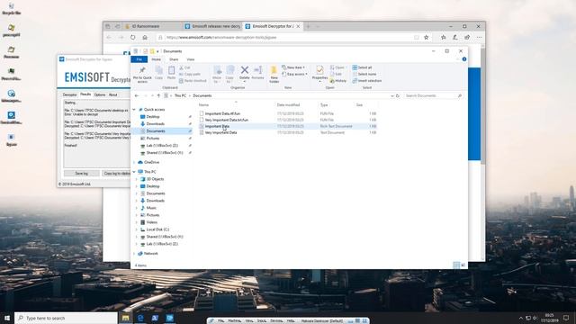Image resolution: width=576 pixels, height=324 pixels.
Task: Click the Windows Start button
Action: [x=7, y=318]
